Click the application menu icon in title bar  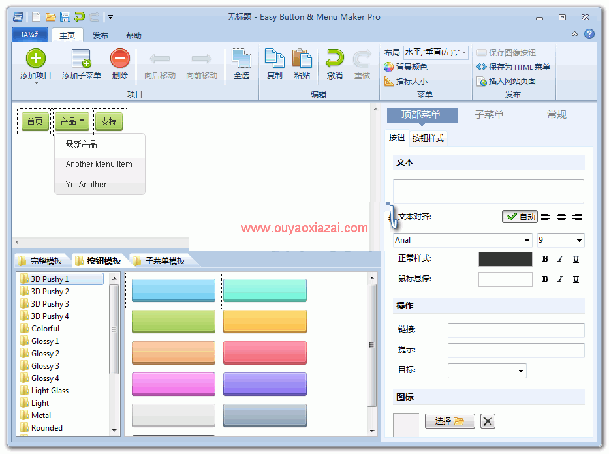point(18,17)
